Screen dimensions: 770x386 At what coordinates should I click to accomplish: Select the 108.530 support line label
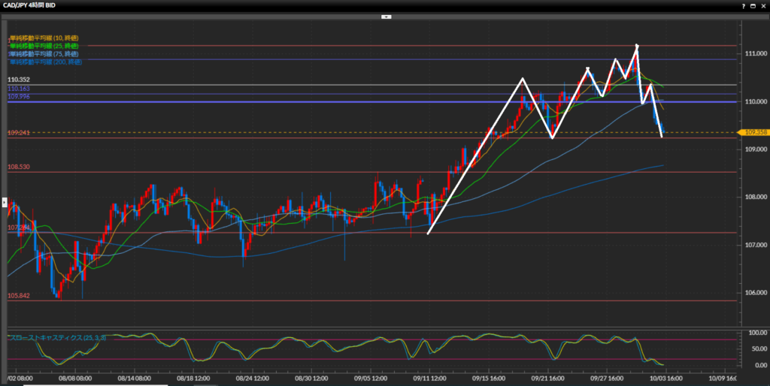point(19,167)
